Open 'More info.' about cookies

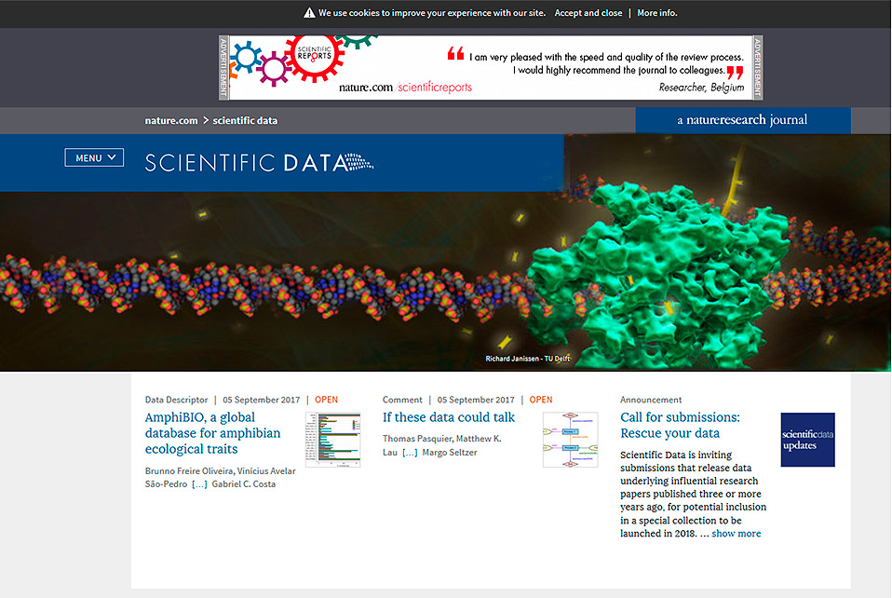coord(657,13)
